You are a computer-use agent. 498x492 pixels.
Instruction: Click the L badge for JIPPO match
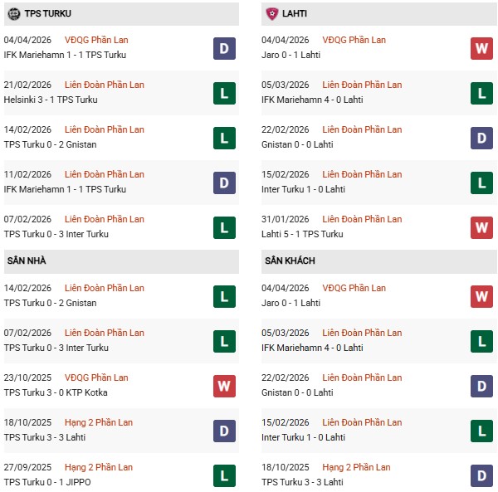click(224, 475)
